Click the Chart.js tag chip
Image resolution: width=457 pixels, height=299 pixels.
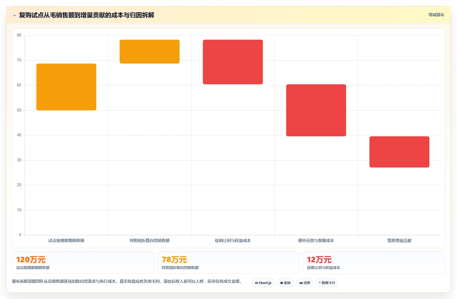263,283
